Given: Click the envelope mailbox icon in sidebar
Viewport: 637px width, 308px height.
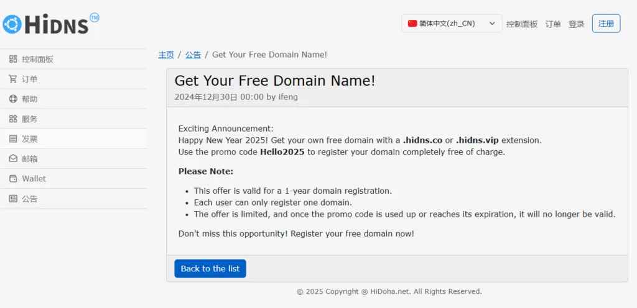Looking at the screenshot, I should point(13,159).
